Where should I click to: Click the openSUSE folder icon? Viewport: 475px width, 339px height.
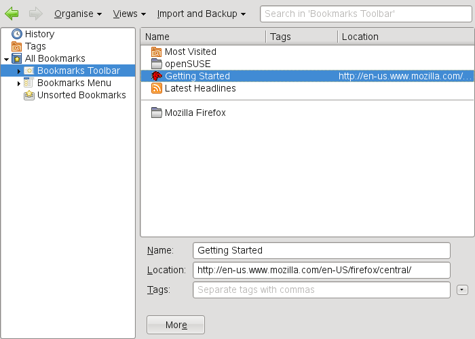click(157, 64)
